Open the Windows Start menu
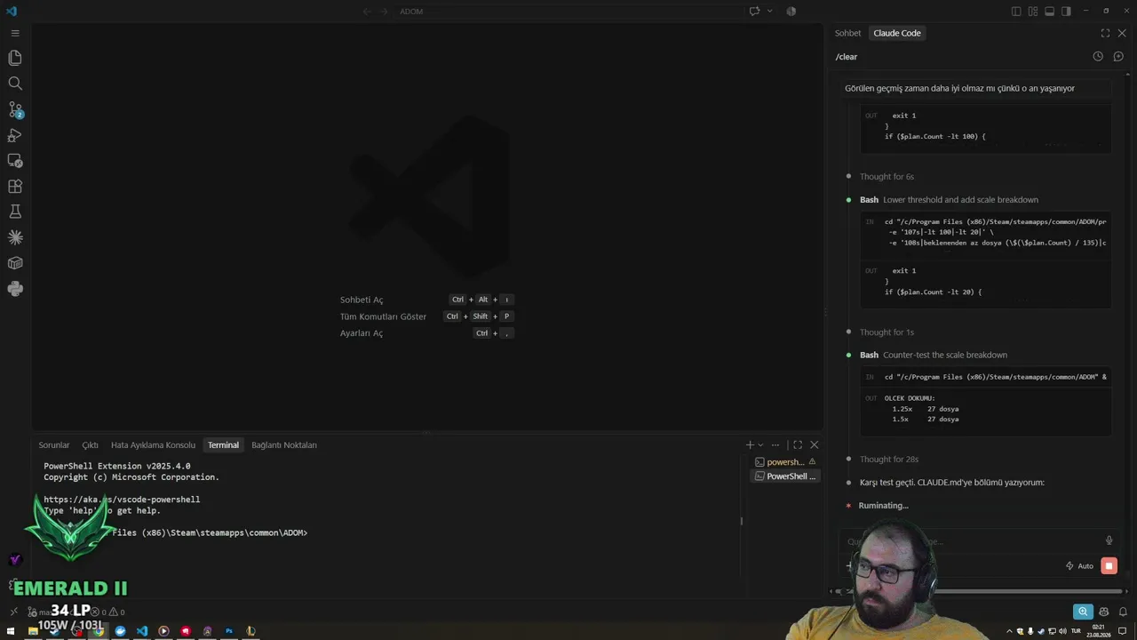 pyautogui.click(x=12, y=631)
